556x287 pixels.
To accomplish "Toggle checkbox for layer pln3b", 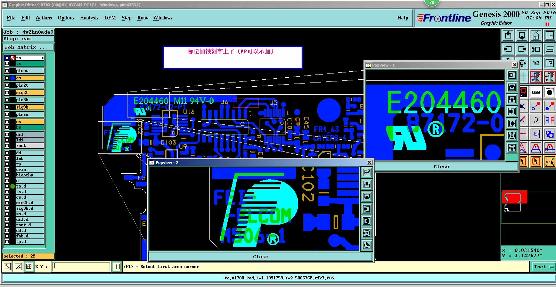I will pos(7,100).
